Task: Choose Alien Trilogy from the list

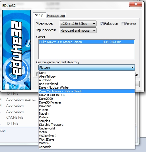Action: coord(87,76)
